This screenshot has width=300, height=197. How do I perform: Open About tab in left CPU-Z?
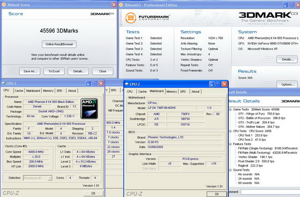click(72, 91)
